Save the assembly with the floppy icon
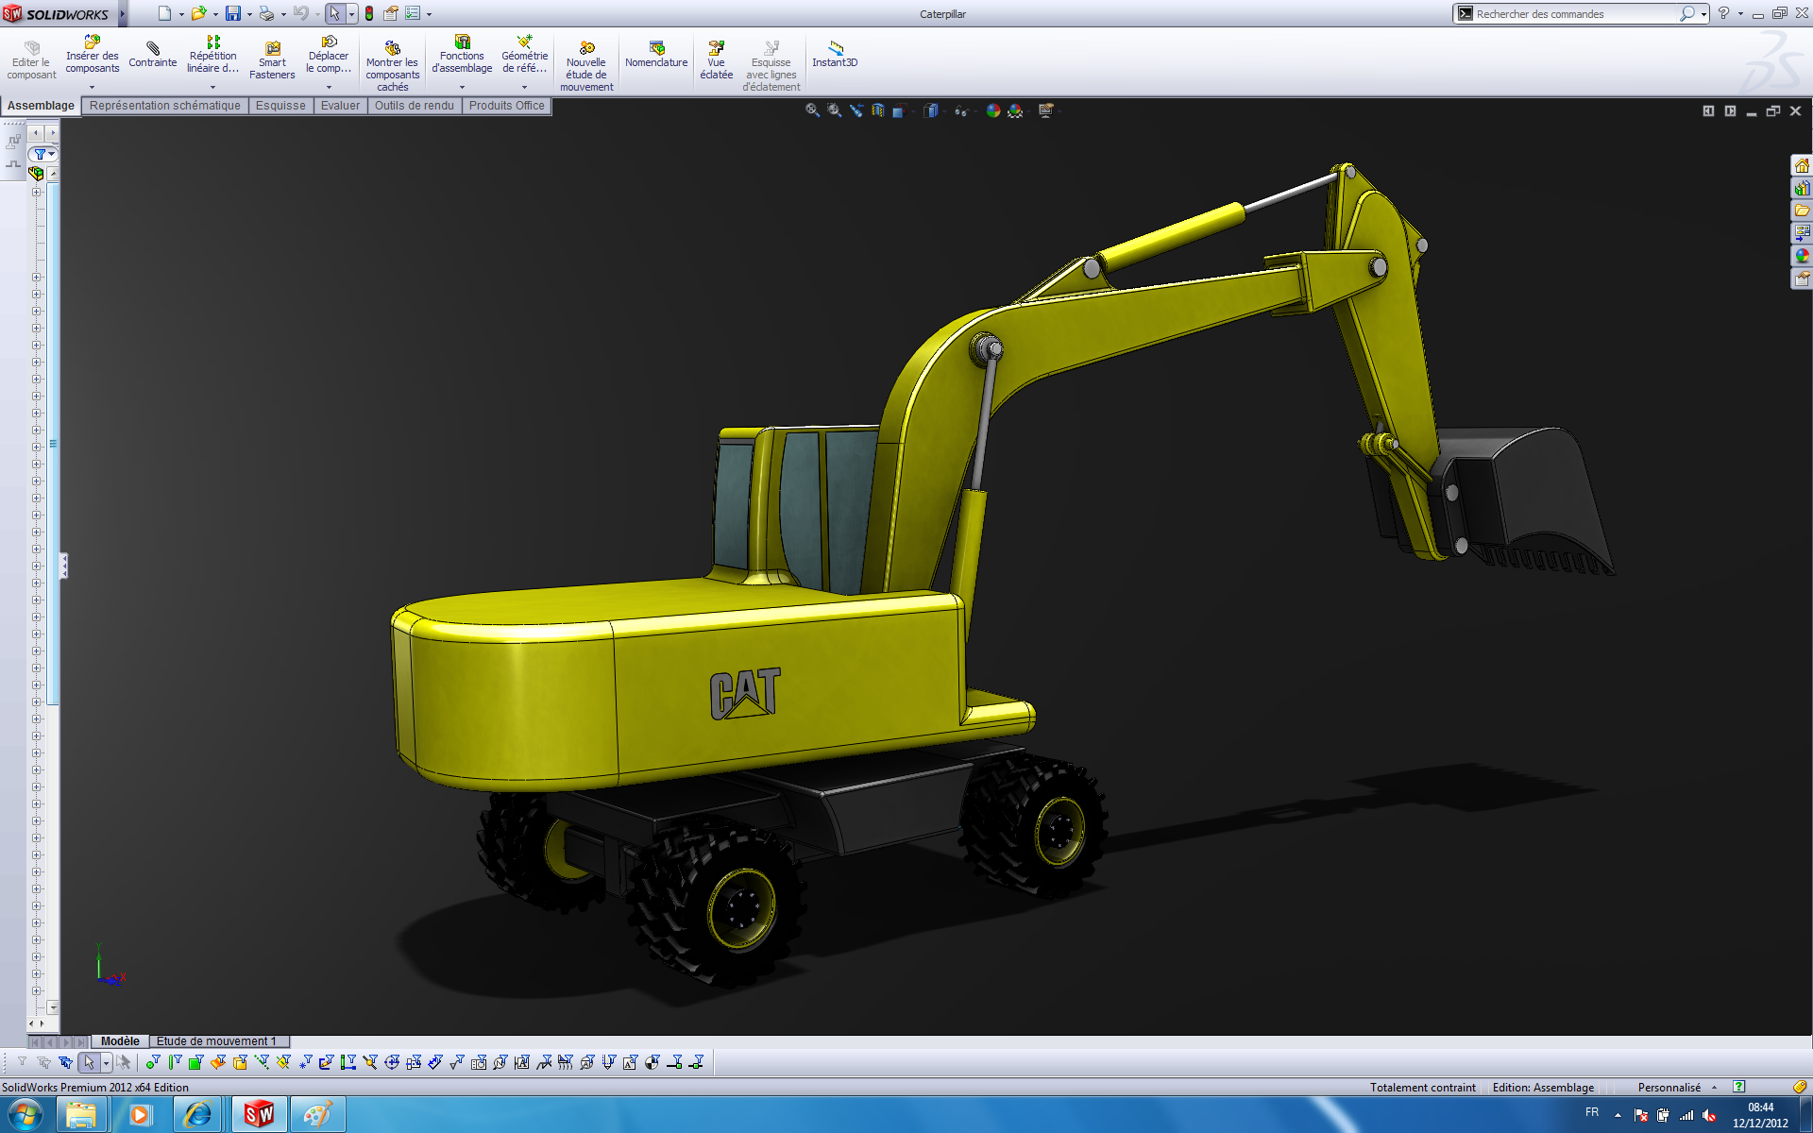This screenshot has width=1813, height=1133. 232,13
